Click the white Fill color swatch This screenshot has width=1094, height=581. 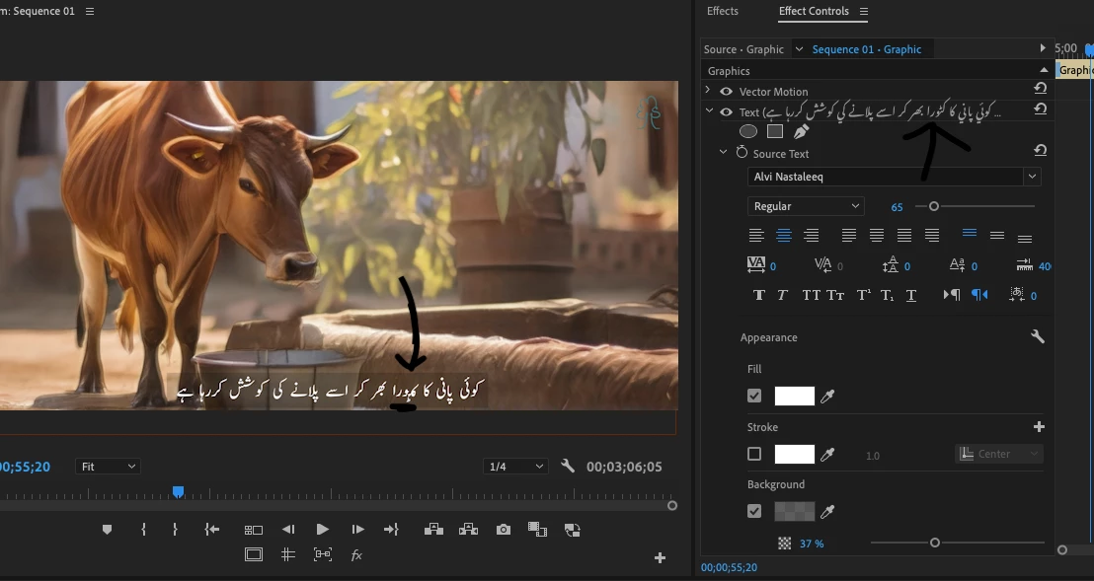[x=795, y=396]
